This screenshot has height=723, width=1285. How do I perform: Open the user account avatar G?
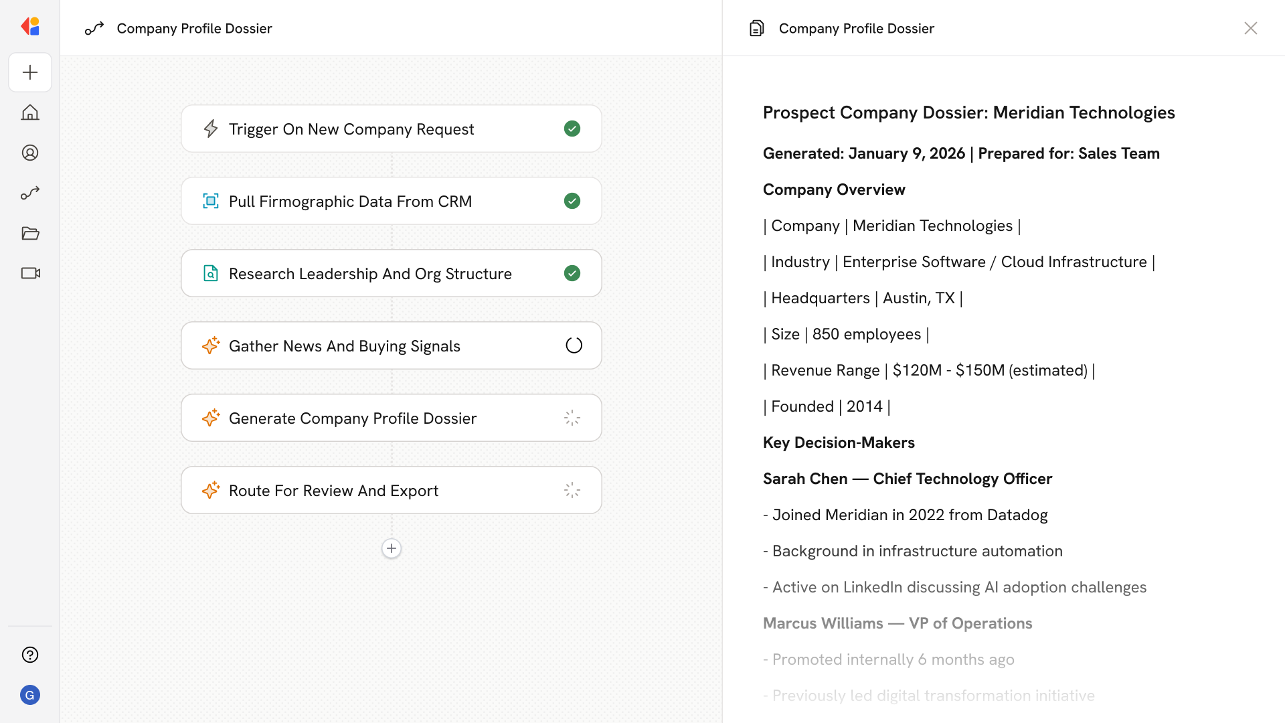point(30,695)
